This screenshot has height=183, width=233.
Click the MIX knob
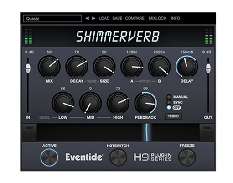click(x=49, y=67)
